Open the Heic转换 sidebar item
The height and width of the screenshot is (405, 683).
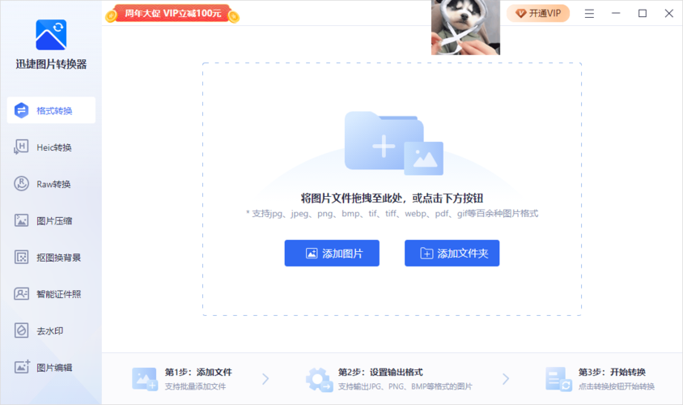pyautogui.click(x=51, y=147)
